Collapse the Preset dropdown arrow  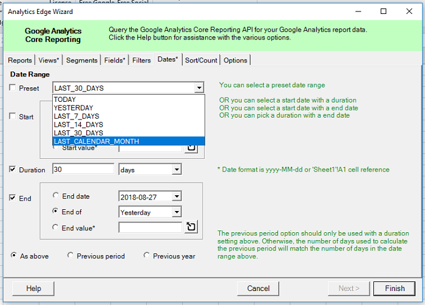point(199,88)
